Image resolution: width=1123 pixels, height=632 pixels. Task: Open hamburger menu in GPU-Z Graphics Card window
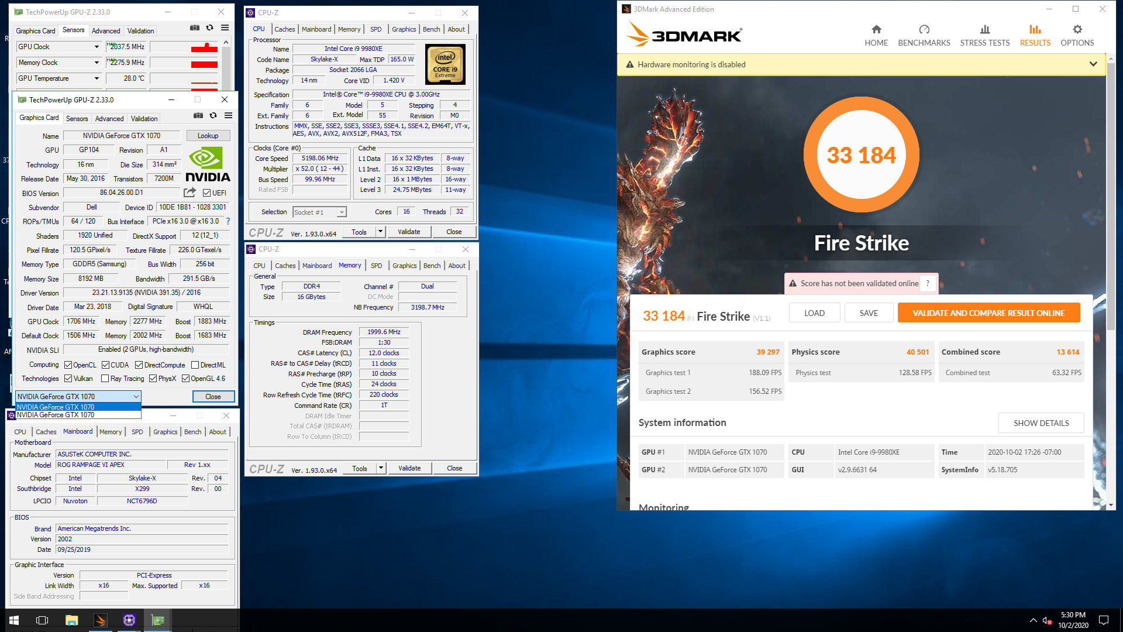point(229,116)
